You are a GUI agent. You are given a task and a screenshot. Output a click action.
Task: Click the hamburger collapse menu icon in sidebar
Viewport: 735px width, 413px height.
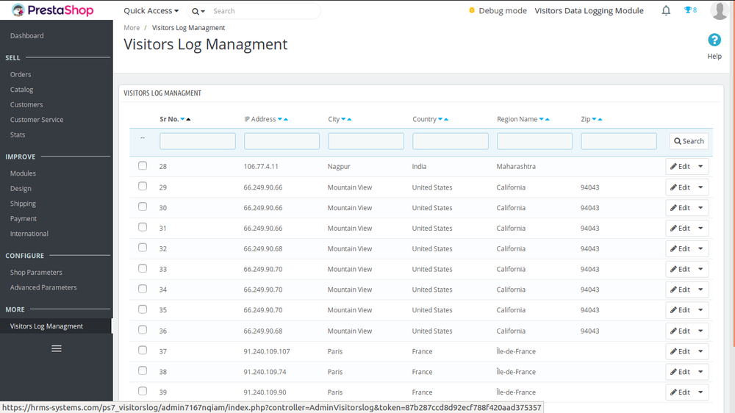57,348
